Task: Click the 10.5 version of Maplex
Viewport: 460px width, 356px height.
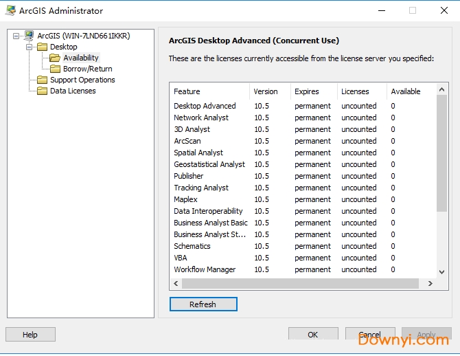Action: (x=262, y=199)
